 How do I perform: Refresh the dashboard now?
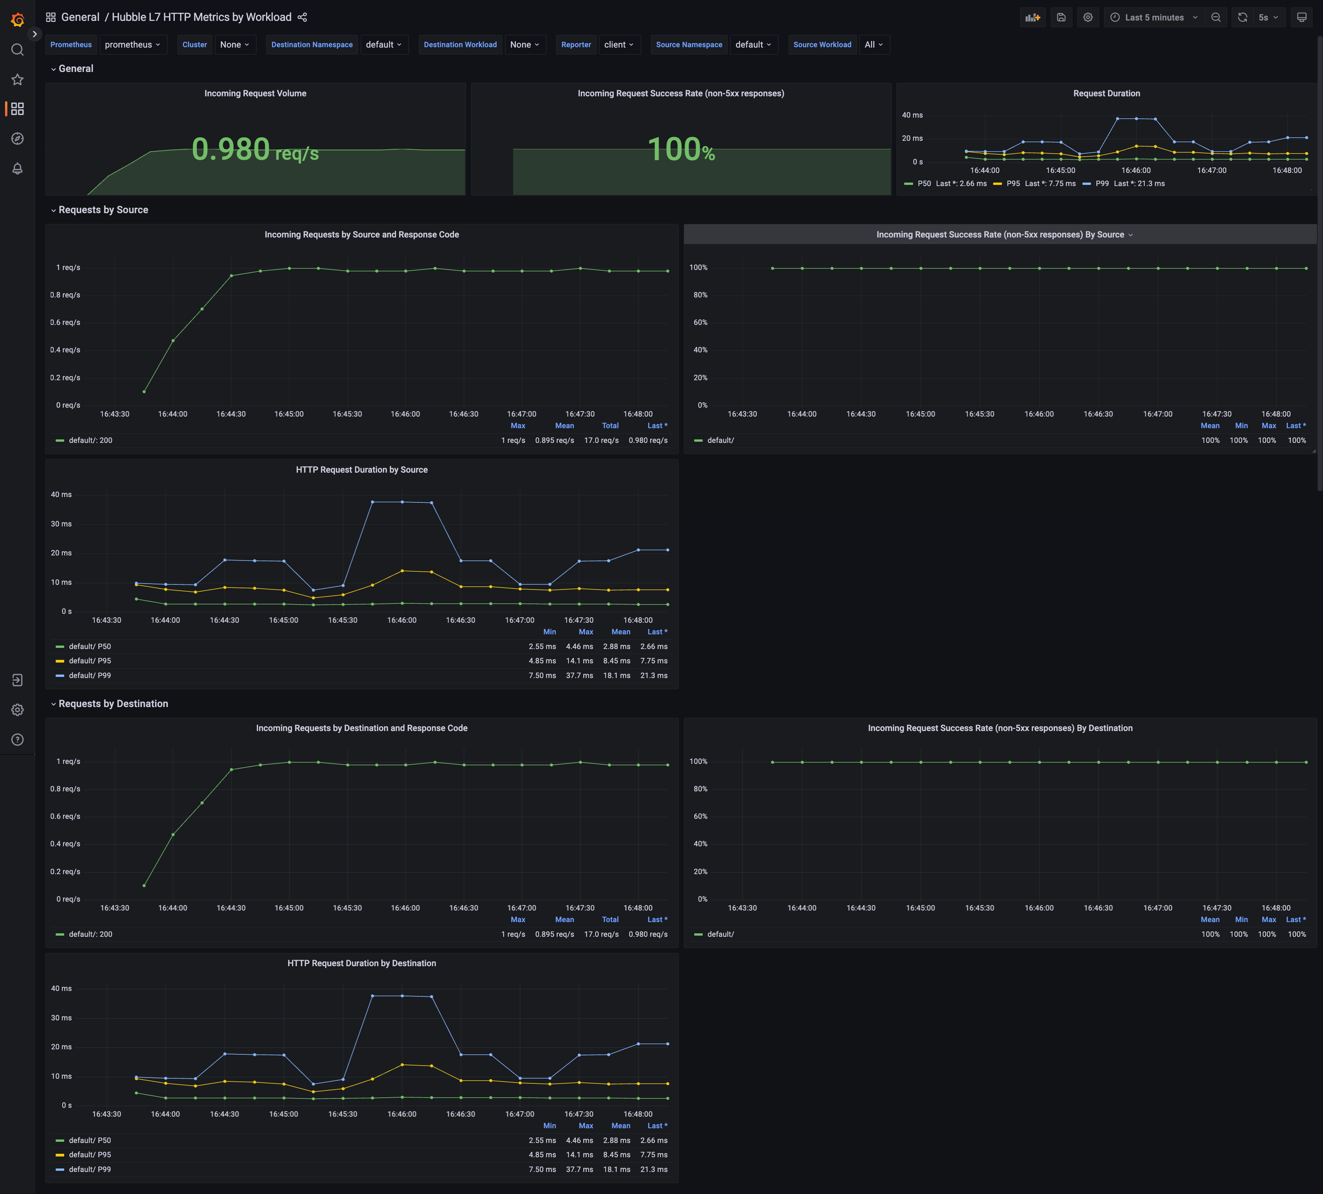[1242, 18]
